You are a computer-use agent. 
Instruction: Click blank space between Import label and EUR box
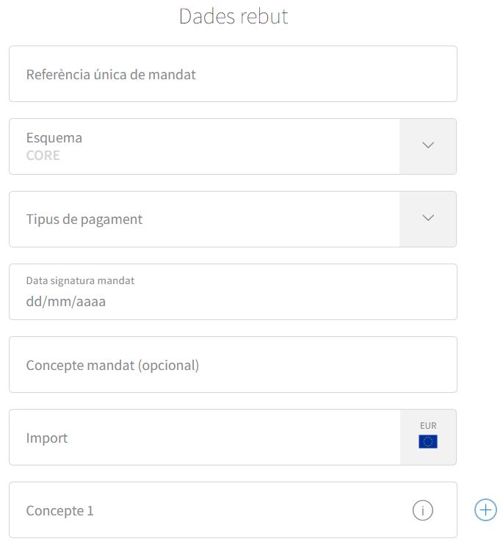click(233, 438)
